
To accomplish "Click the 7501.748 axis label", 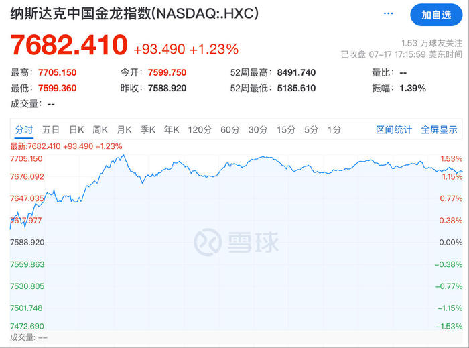I will [26, 308].
